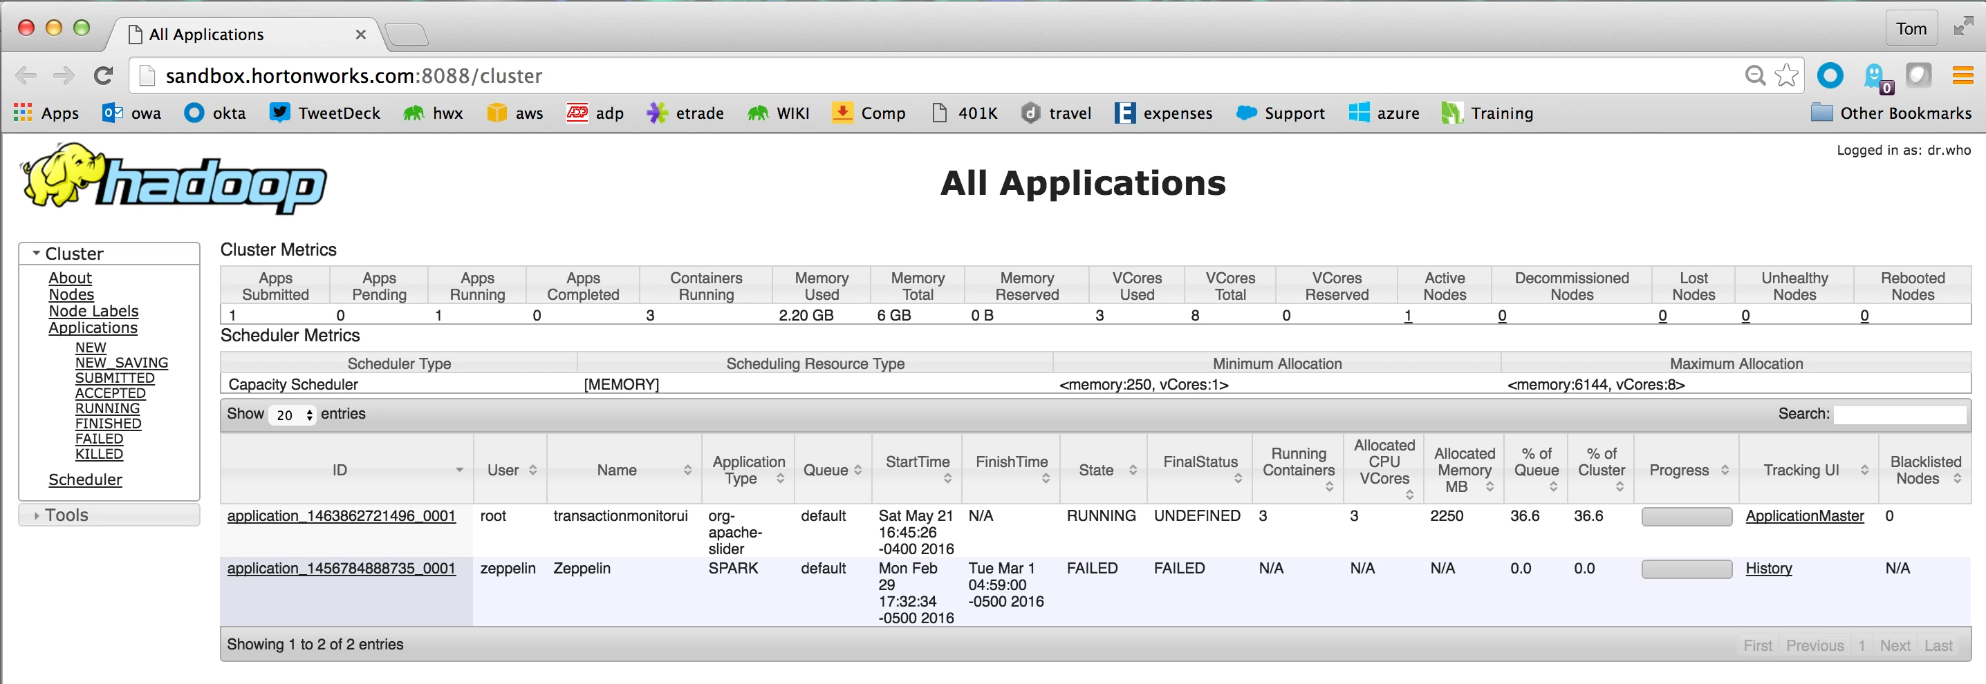Filter applications by KILLED state
1986x684 pixels.
(x=99, y=454)
